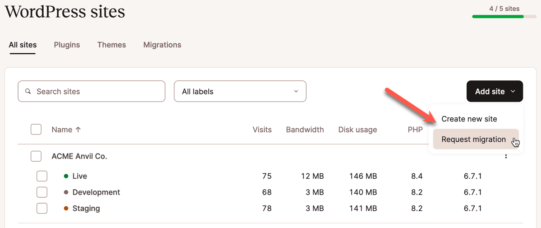The height and width of the screenshot is (228, 541).
Task: Open the All labels dropdown
Action: pyautogui.click(x=240, y=92)
